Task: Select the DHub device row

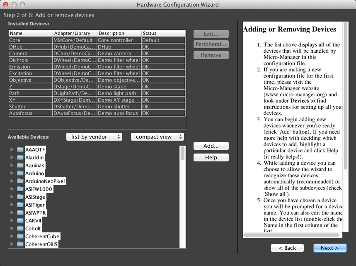Action: 97,46
